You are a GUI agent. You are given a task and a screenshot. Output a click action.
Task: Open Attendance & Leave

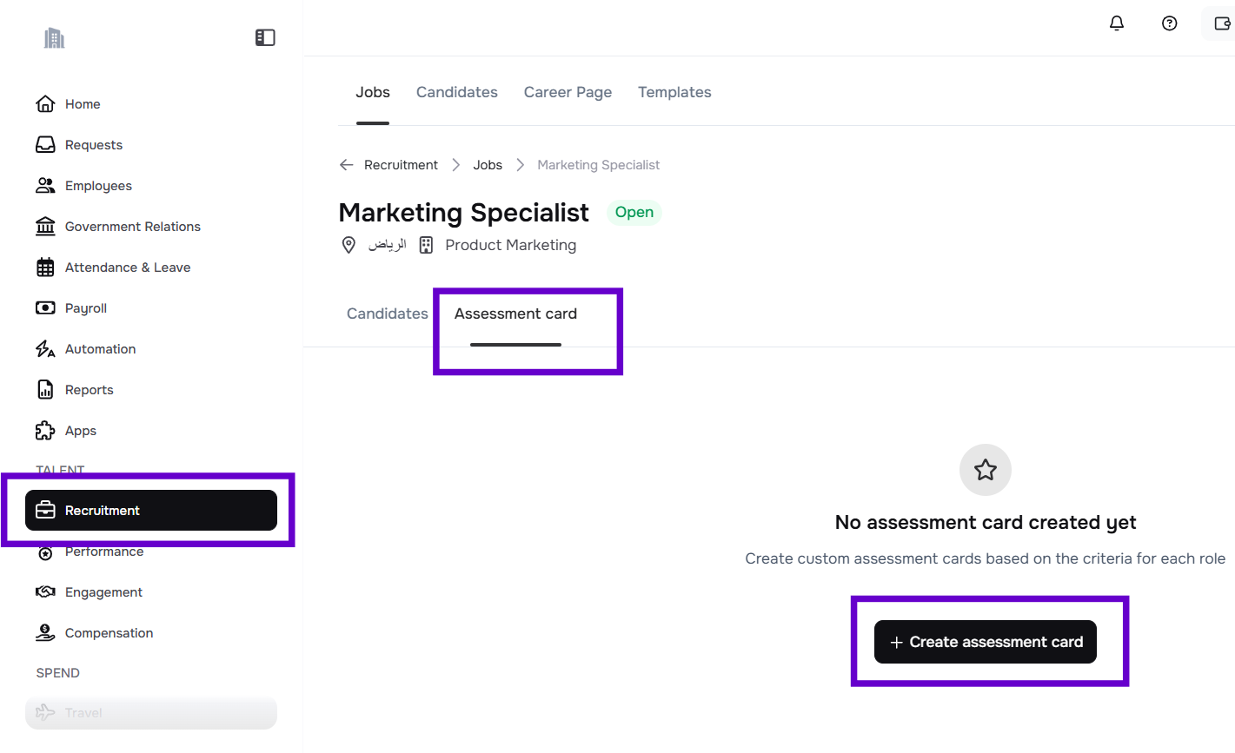click(x=127, y=268)
